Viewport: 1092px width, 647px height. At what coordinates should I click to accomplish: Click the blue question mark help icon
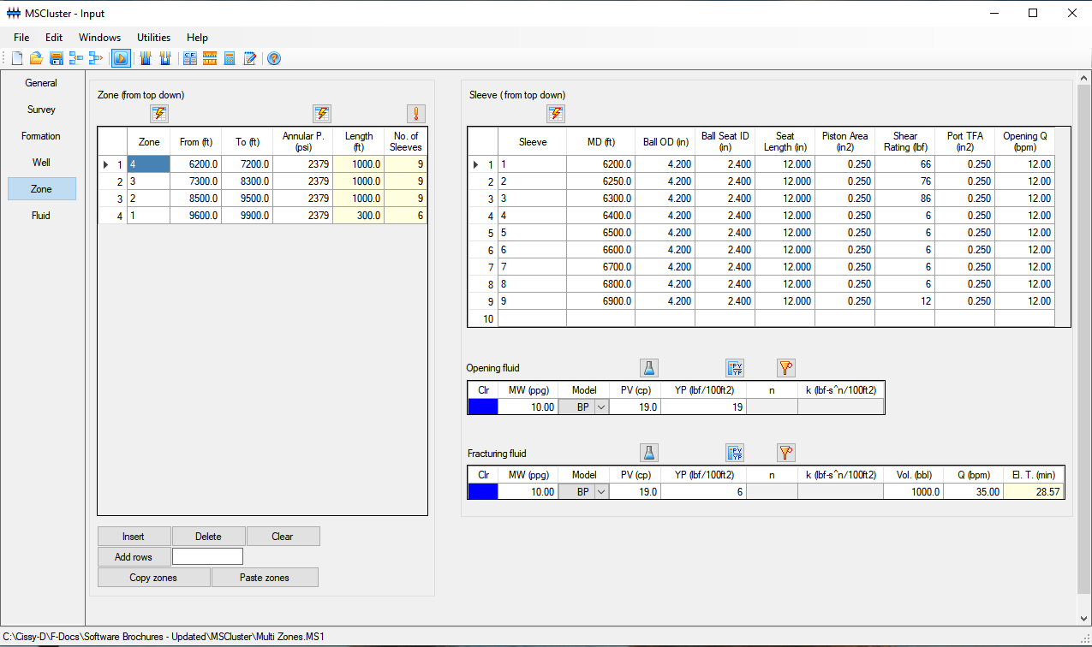tap(274, 58)
